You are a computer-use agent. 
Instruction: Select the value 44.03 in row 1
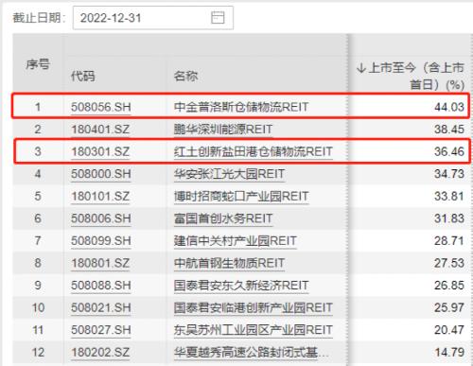point(449,107)
